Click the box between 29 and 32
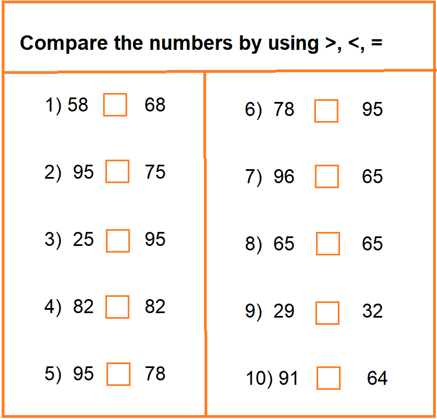Image resolution: width=437 pixels, height=419 pixels. click(x=327, y=313)
